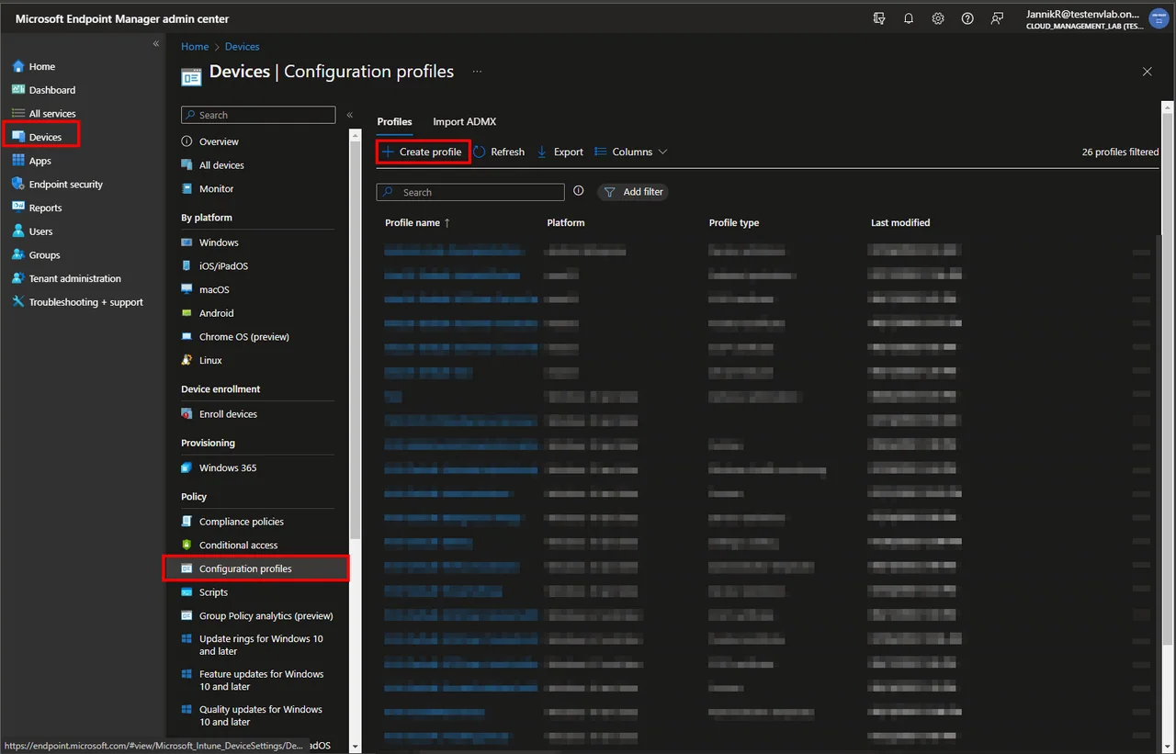Viewport: 1176px width, 754px height.
Task: Click the Endpoint security shield icon
Action: 18,184
